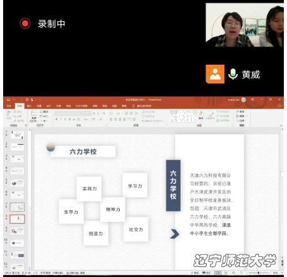Switch to the Insert ribbon tab
This screenshot has width=287, height=277.
29,106
